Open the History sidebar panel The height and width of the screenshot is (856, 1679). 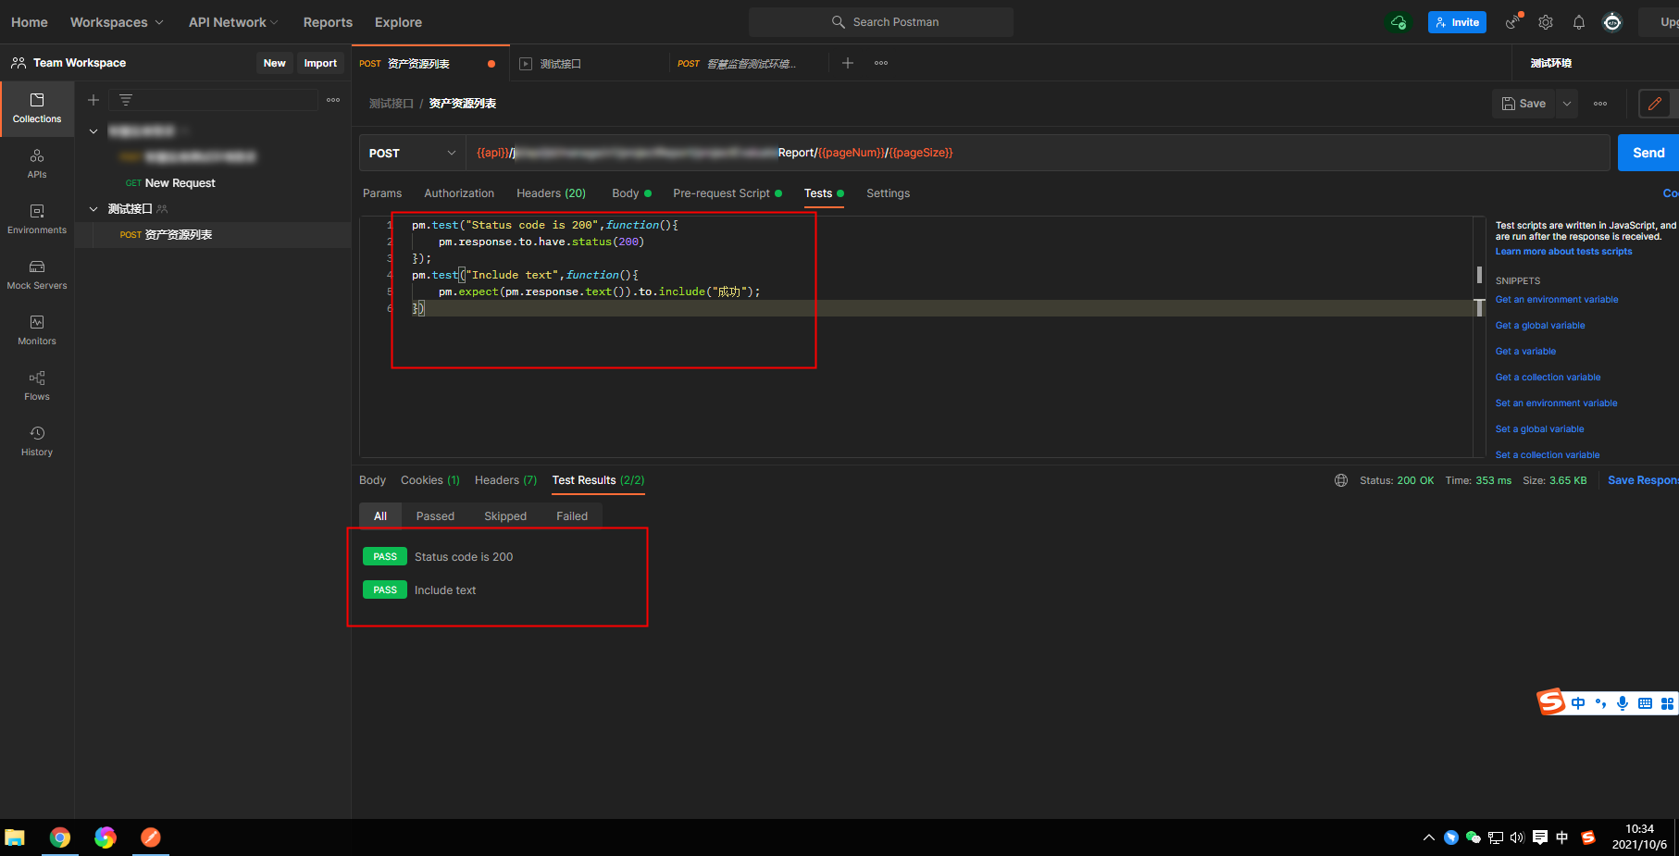tap(37, 441)
